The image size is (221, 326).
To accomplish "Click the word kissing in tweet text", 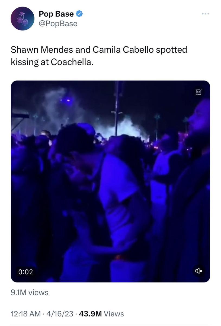I will [25, 62].
